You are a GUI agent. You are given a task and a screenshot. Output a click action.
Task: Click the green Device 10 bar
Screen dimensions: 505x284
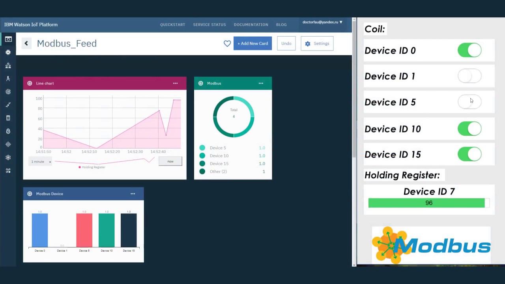tap(107, 230)
